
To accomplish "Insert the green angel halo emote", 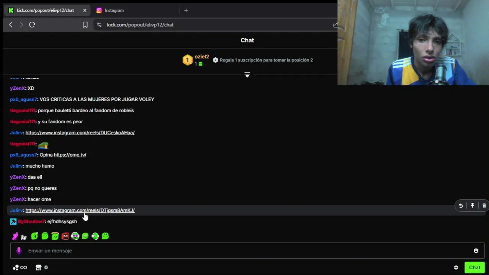I will pos(55,236).
